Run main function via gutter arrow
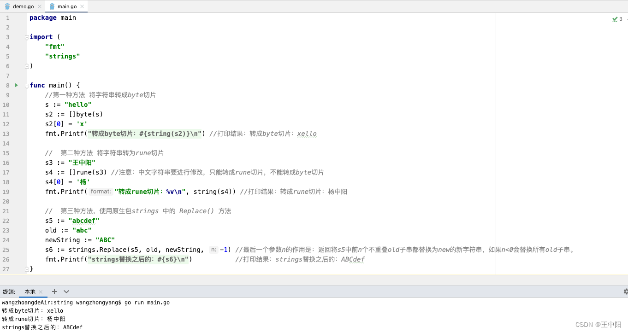 pos(17,85)
